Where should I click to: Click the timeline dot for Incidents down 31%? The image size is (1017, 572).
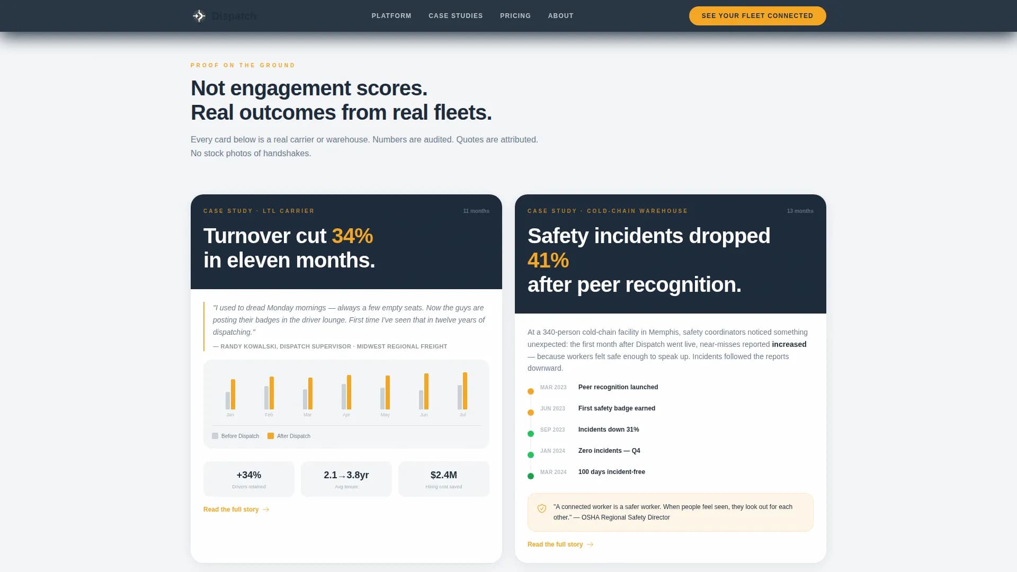tap(530, 433)
